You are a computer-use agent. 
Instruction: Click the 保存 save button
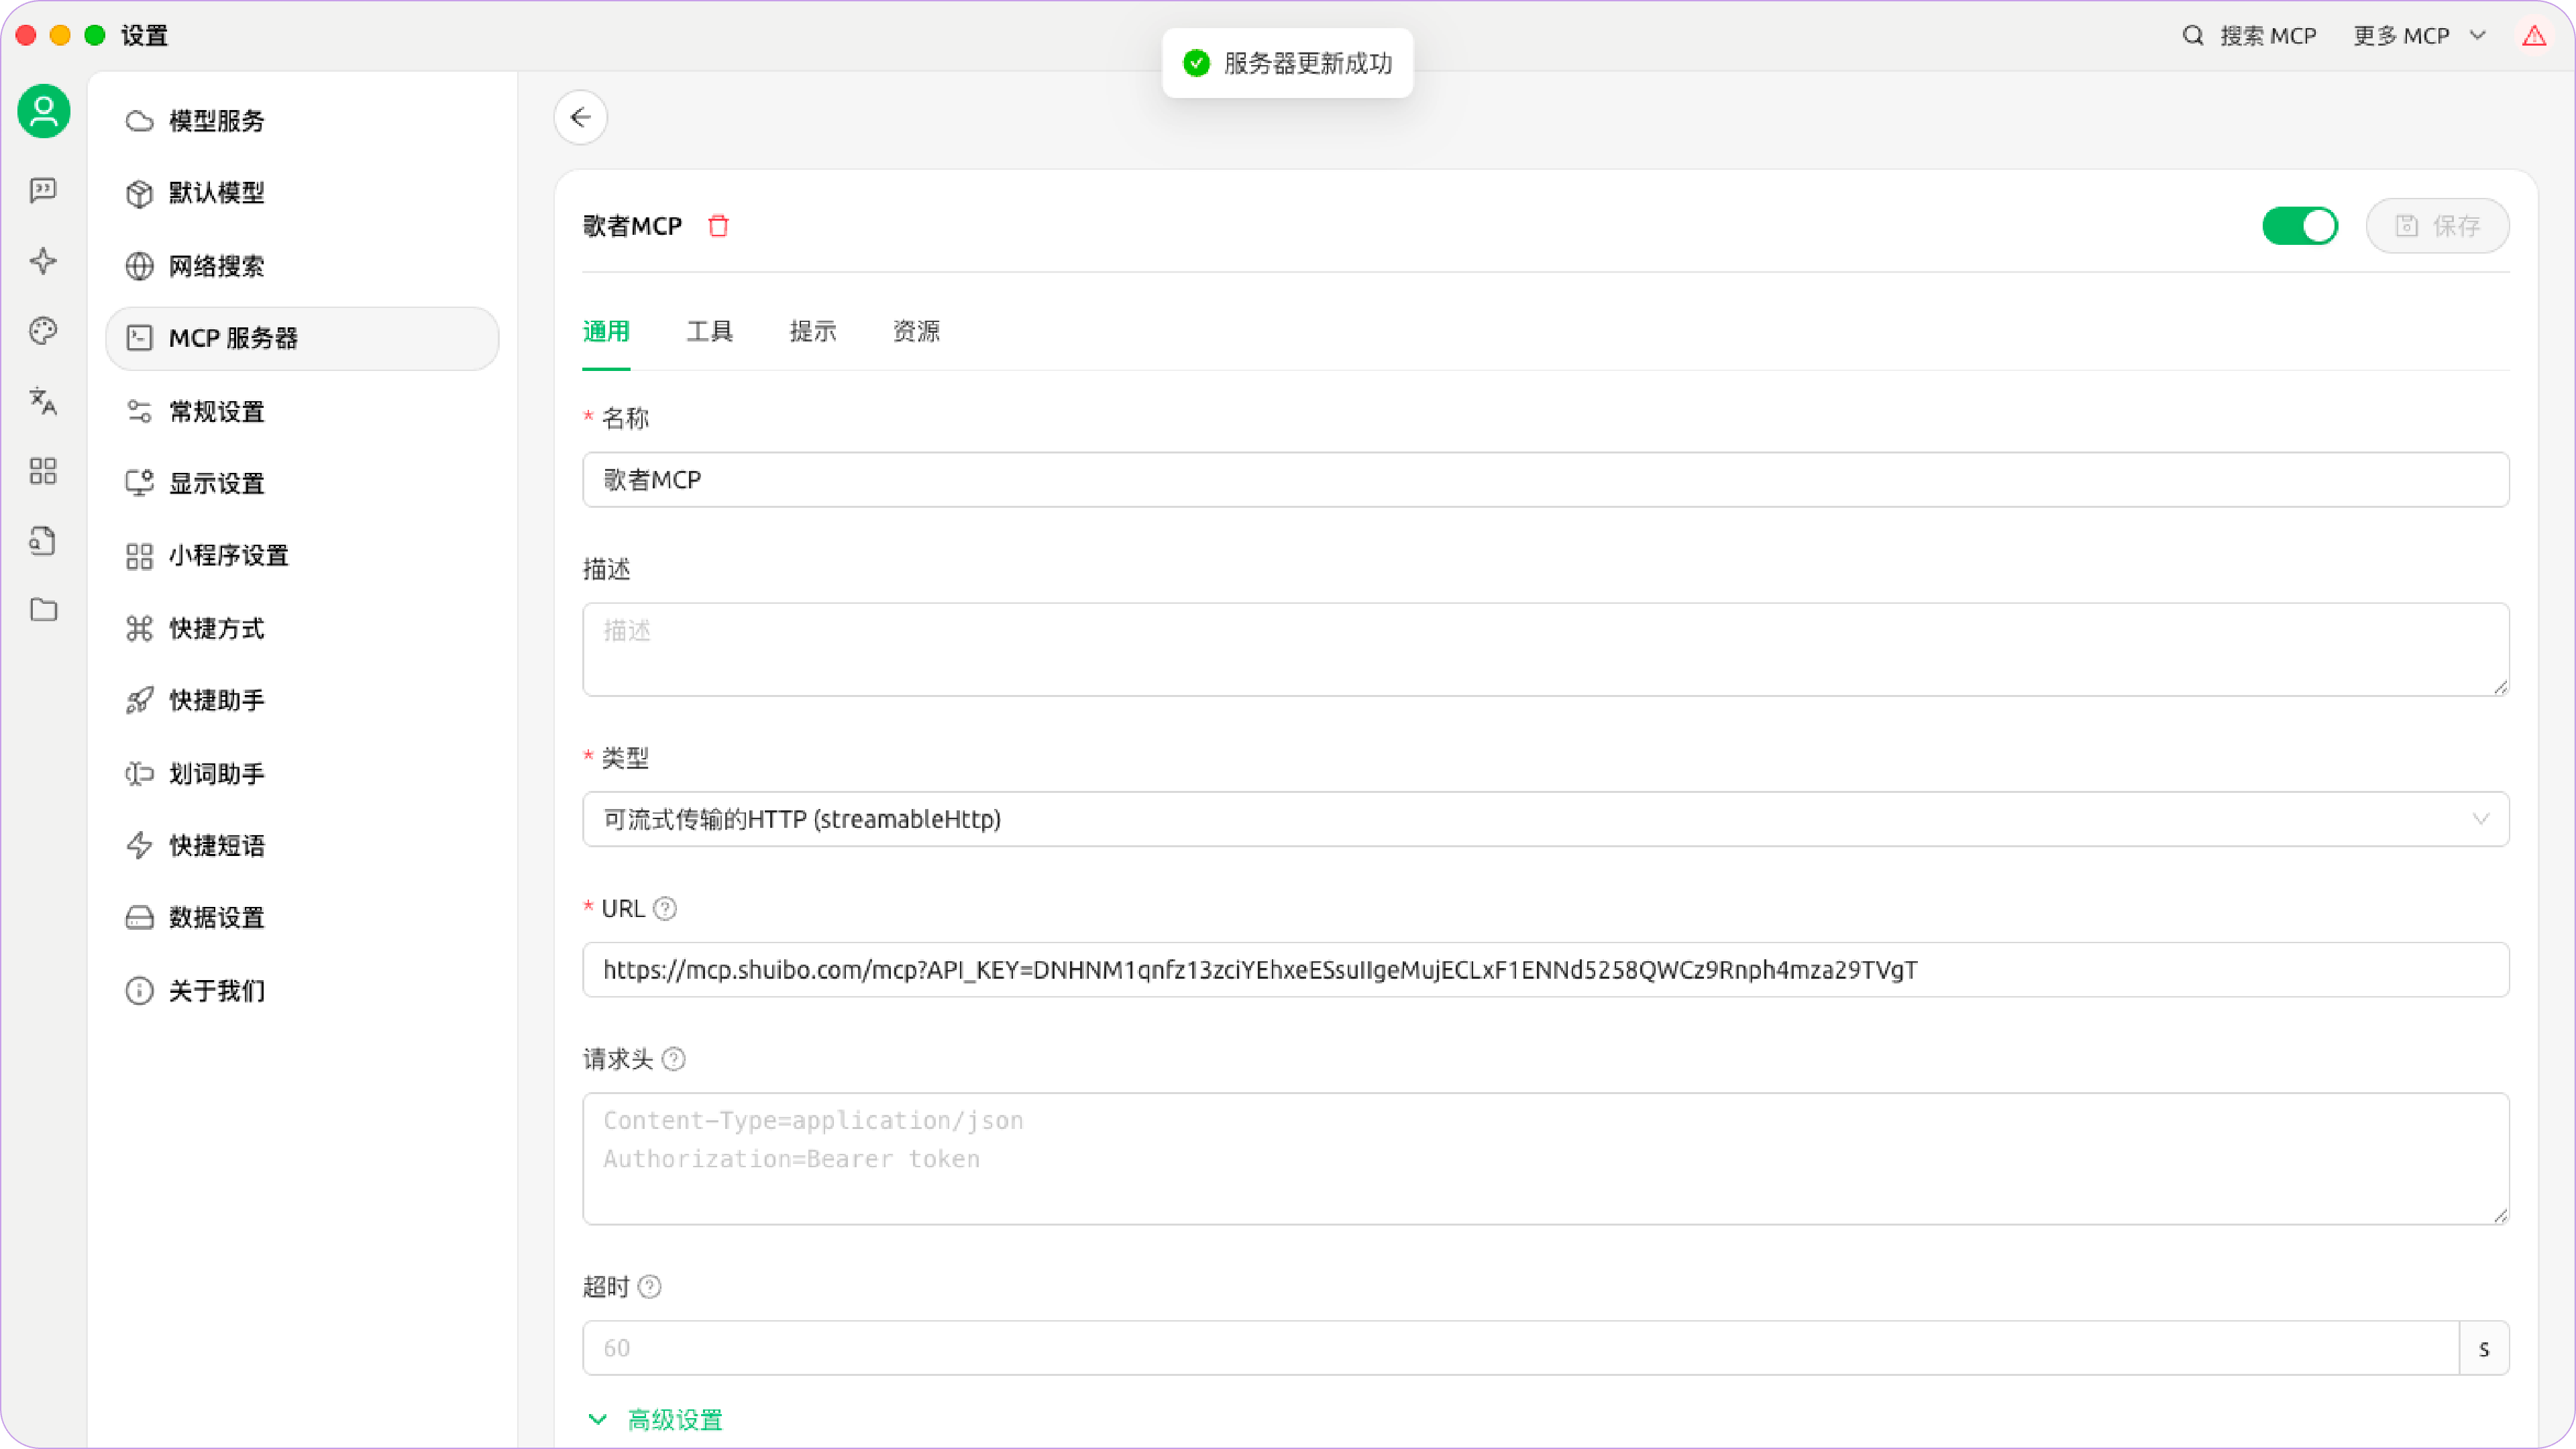[2437, 226]
